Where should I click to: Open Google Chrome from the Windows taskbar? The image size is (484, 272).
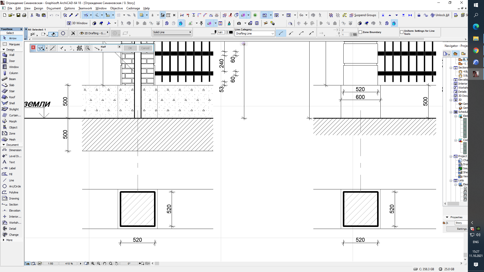pos(476,51)
